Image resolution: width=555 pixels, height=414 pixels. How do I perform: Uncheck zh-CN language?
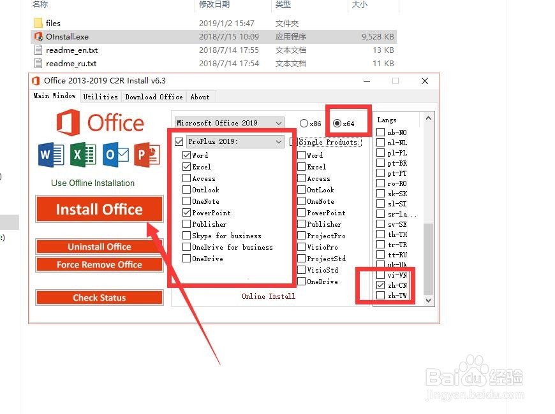pyautogui.click(x=380, y=285)
